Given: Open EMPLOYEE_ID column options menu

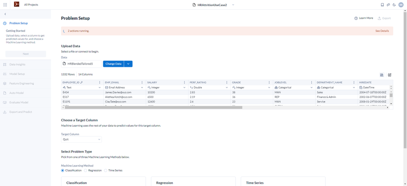Looking at the screenshot, I should pyautogui.click(x=100, y=82).
